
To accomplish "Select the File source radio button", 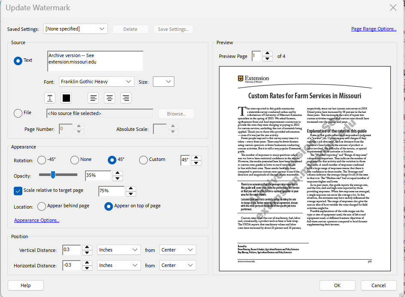I will (18, 113).
